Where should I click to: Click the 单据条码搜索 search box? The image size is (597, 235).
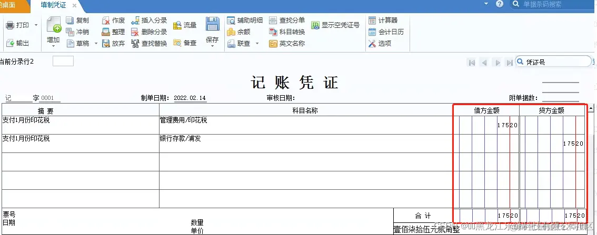[x=552, y=5]
